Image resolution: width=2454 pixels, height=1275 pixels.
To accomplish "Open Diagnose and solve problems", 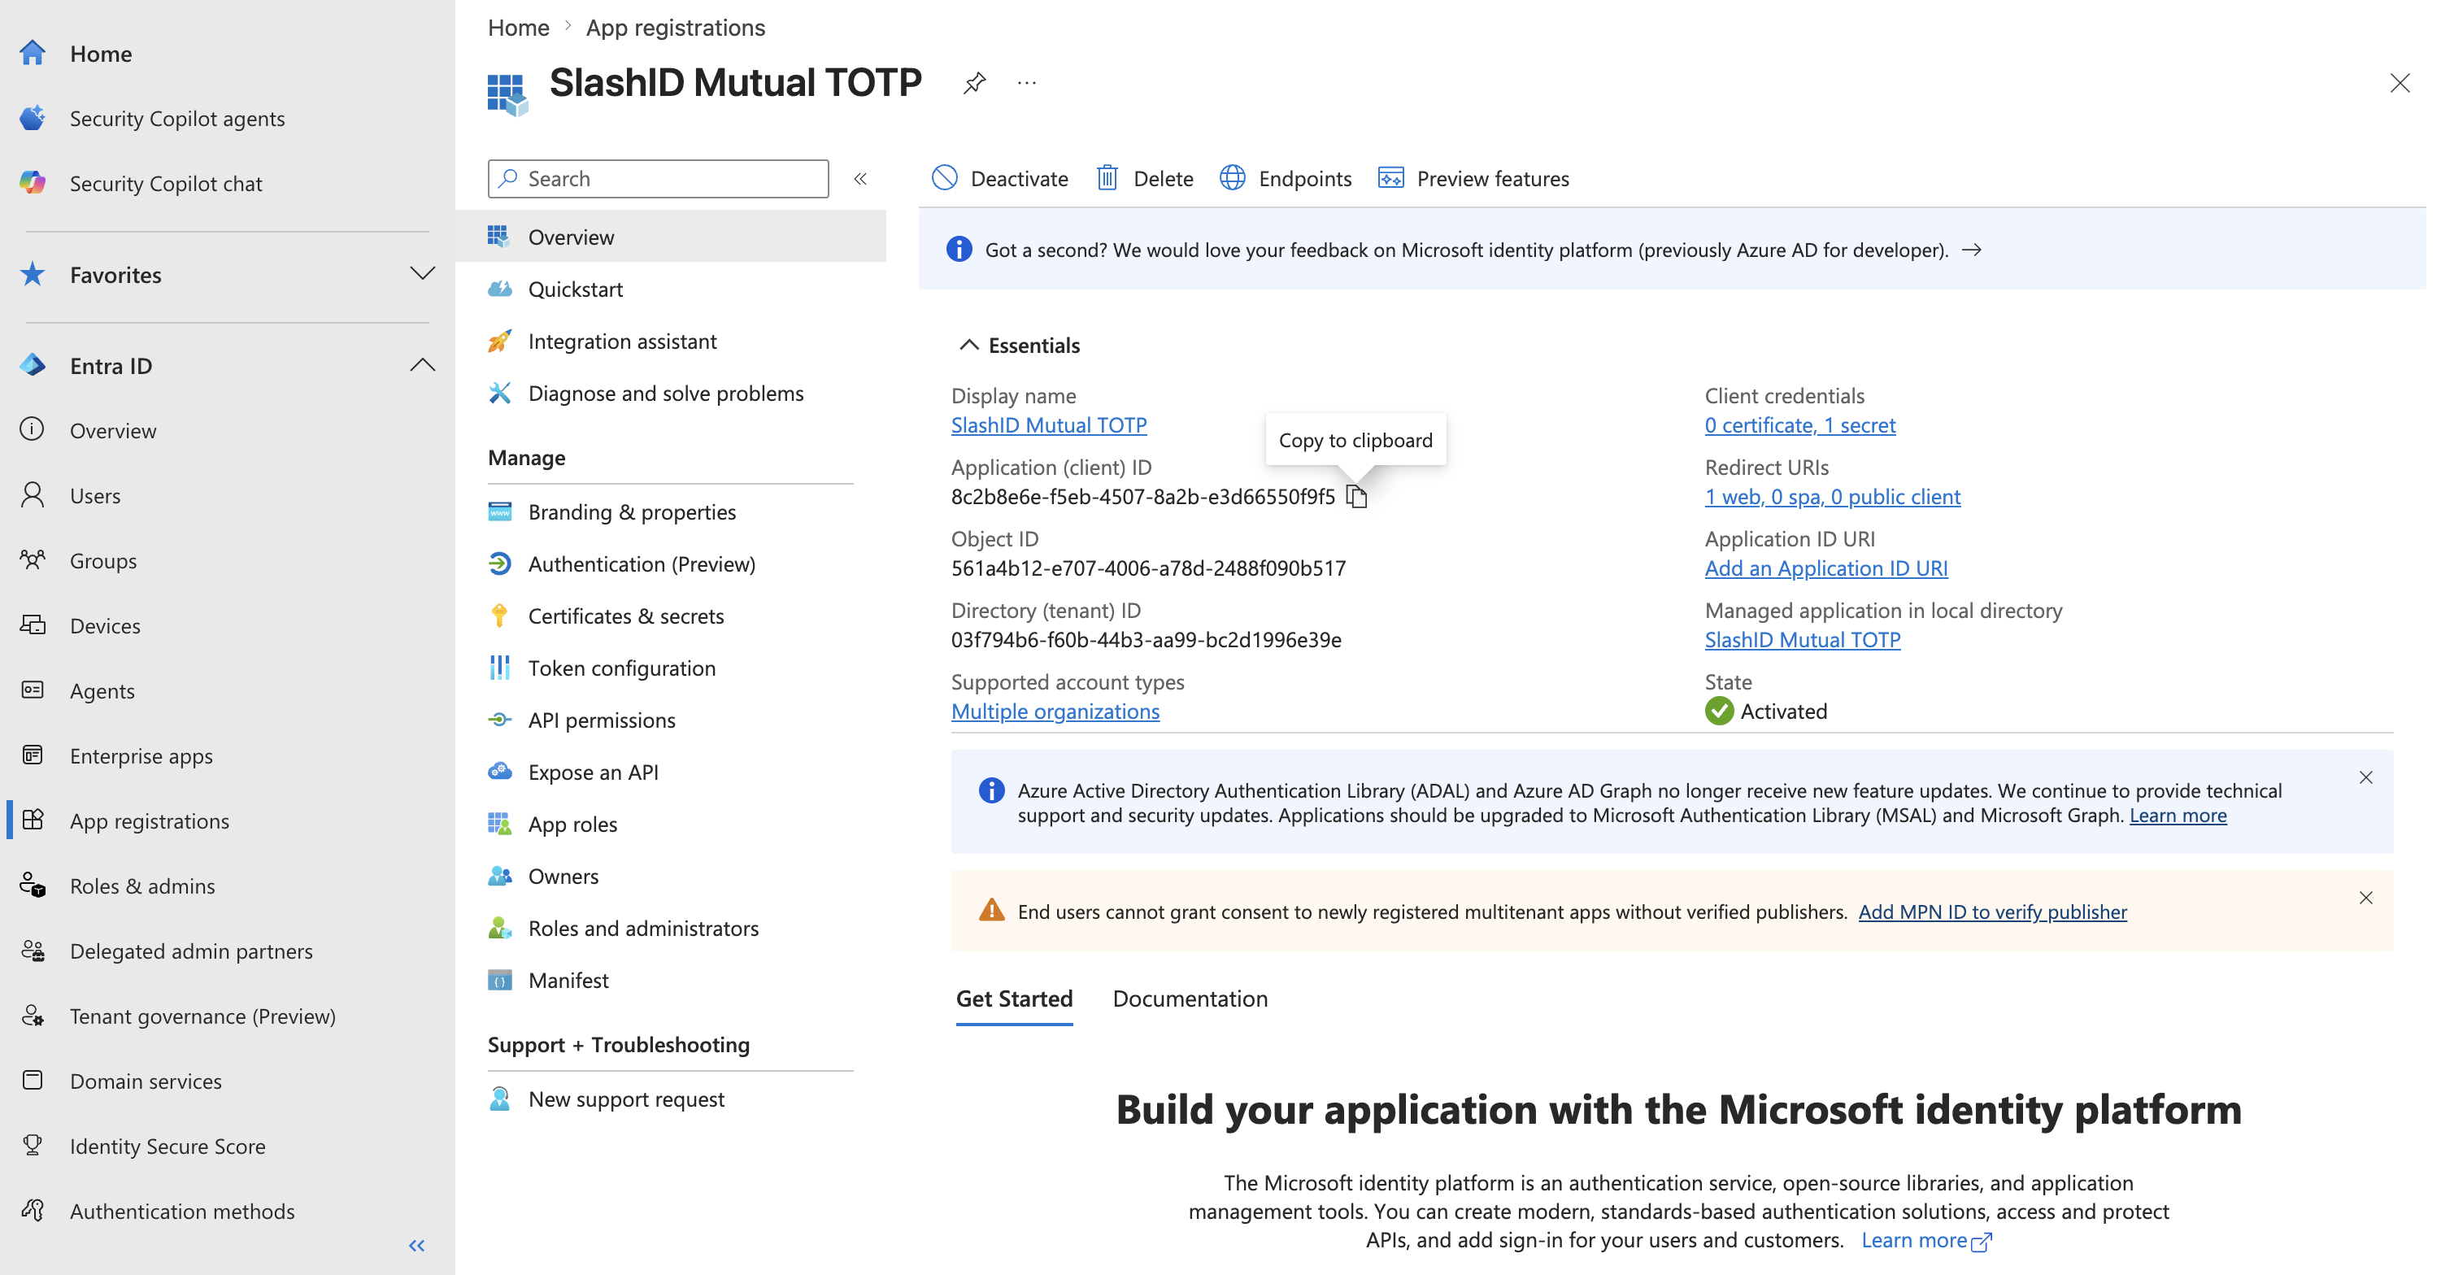I will [666, 393].
